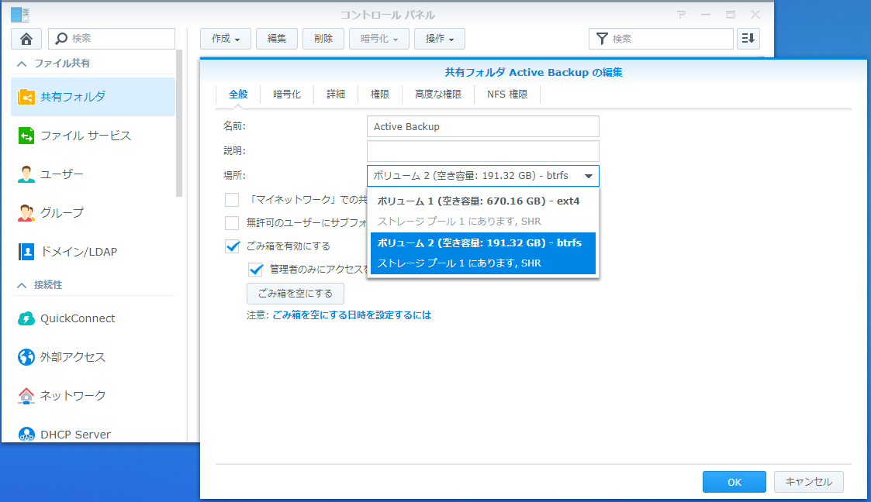Uncheck ごみ箱を有効にする
This screenshot has height=502, width=871.
[231, 247]
